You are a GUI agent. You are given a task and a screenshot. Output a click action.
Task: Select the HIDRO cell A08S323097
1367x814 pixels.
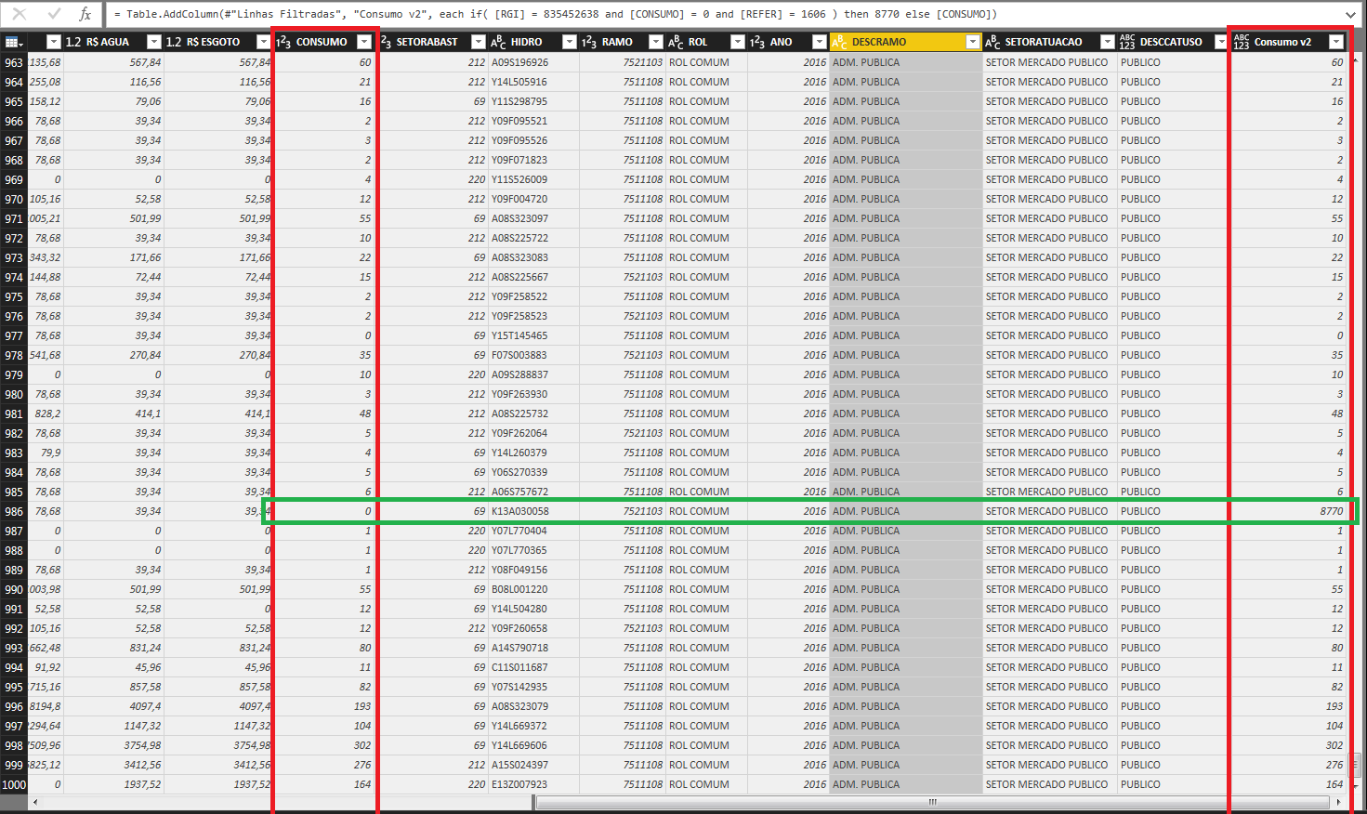534,218
